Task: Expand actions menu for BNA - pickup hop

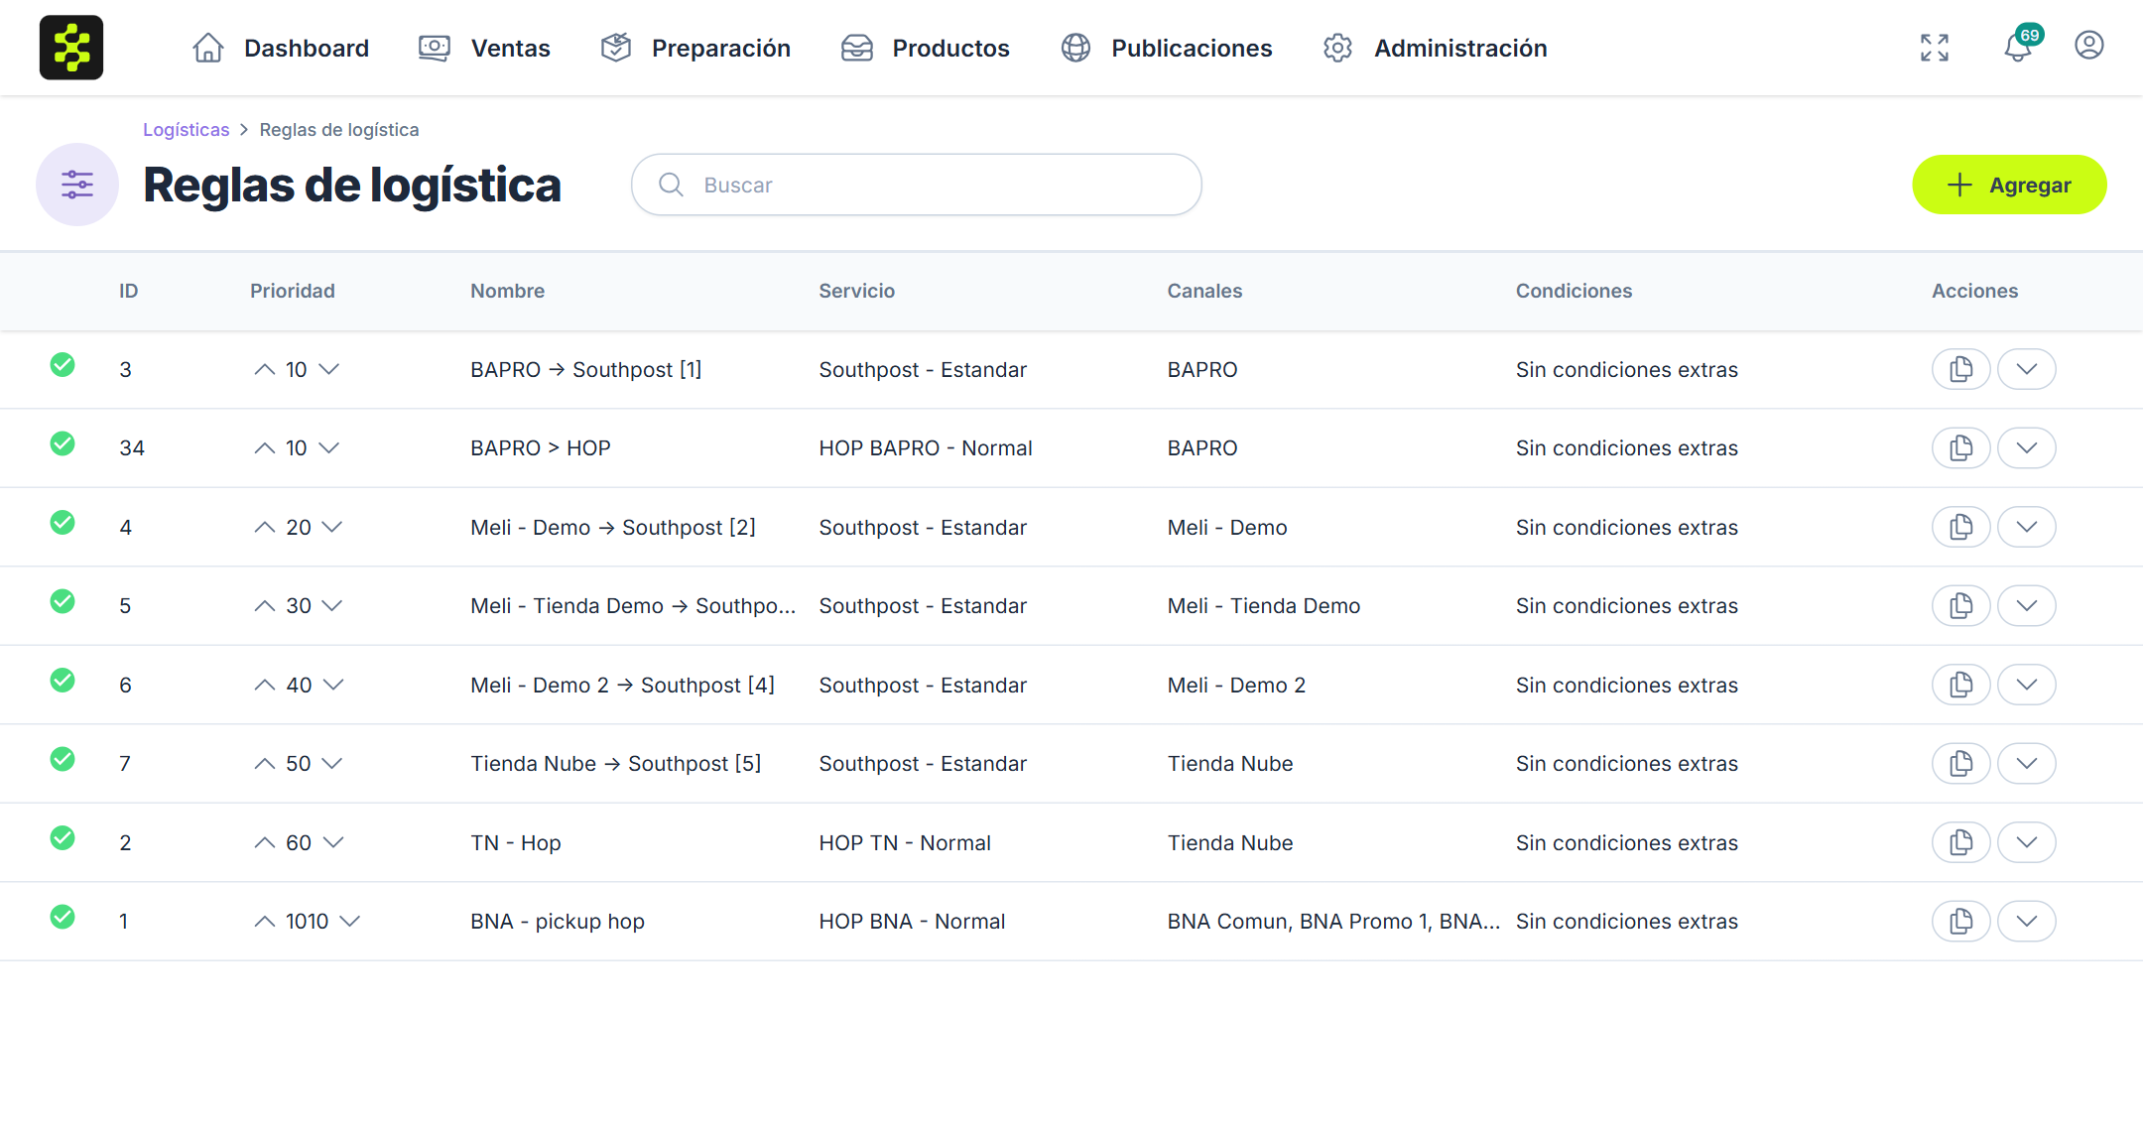Action: (2026, 921)
